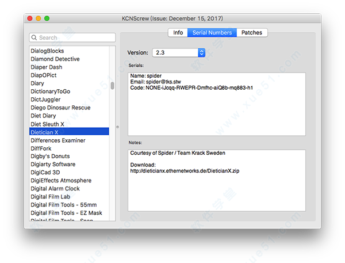Click the Download: text in Notes
Screen dimensions: 345x263
[x=143, y=165]
